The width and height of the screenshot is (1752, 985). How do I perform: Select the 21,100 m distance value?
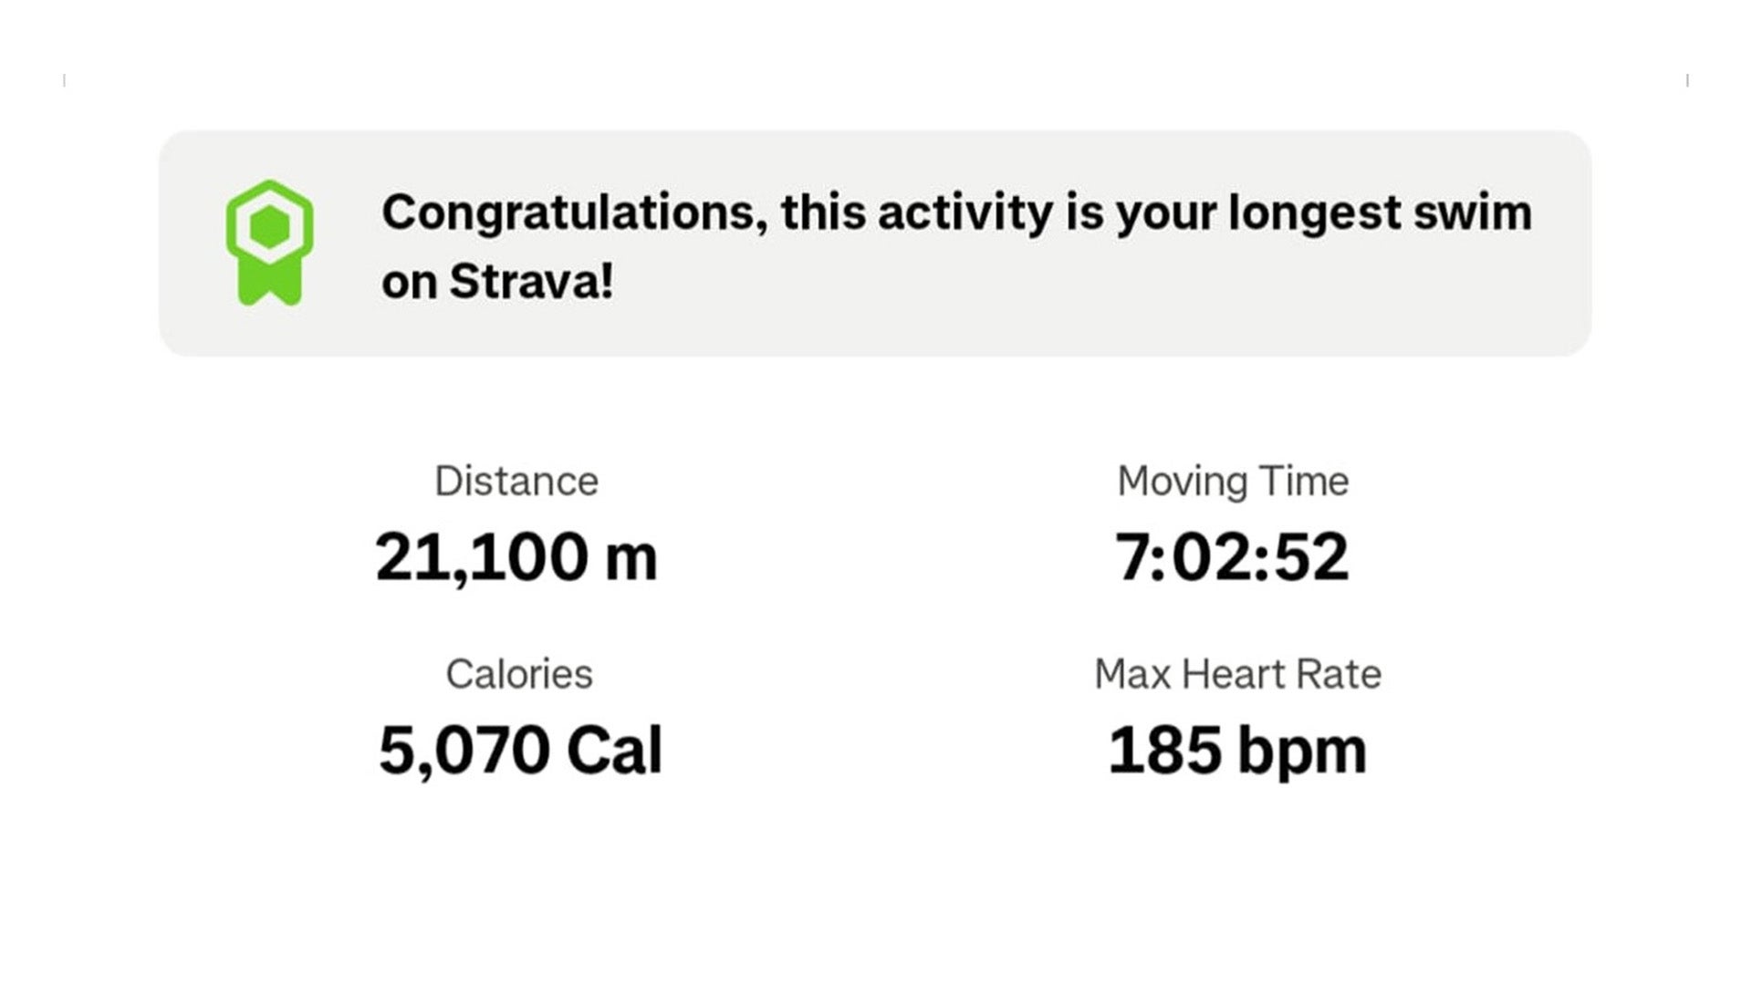(x=516, y=556)
